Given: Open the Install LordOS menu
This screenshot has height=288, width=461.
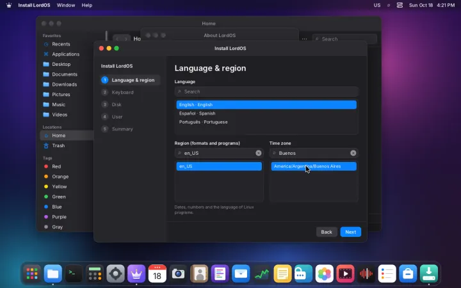Looking at the screenshot, I should coord(34,5).
